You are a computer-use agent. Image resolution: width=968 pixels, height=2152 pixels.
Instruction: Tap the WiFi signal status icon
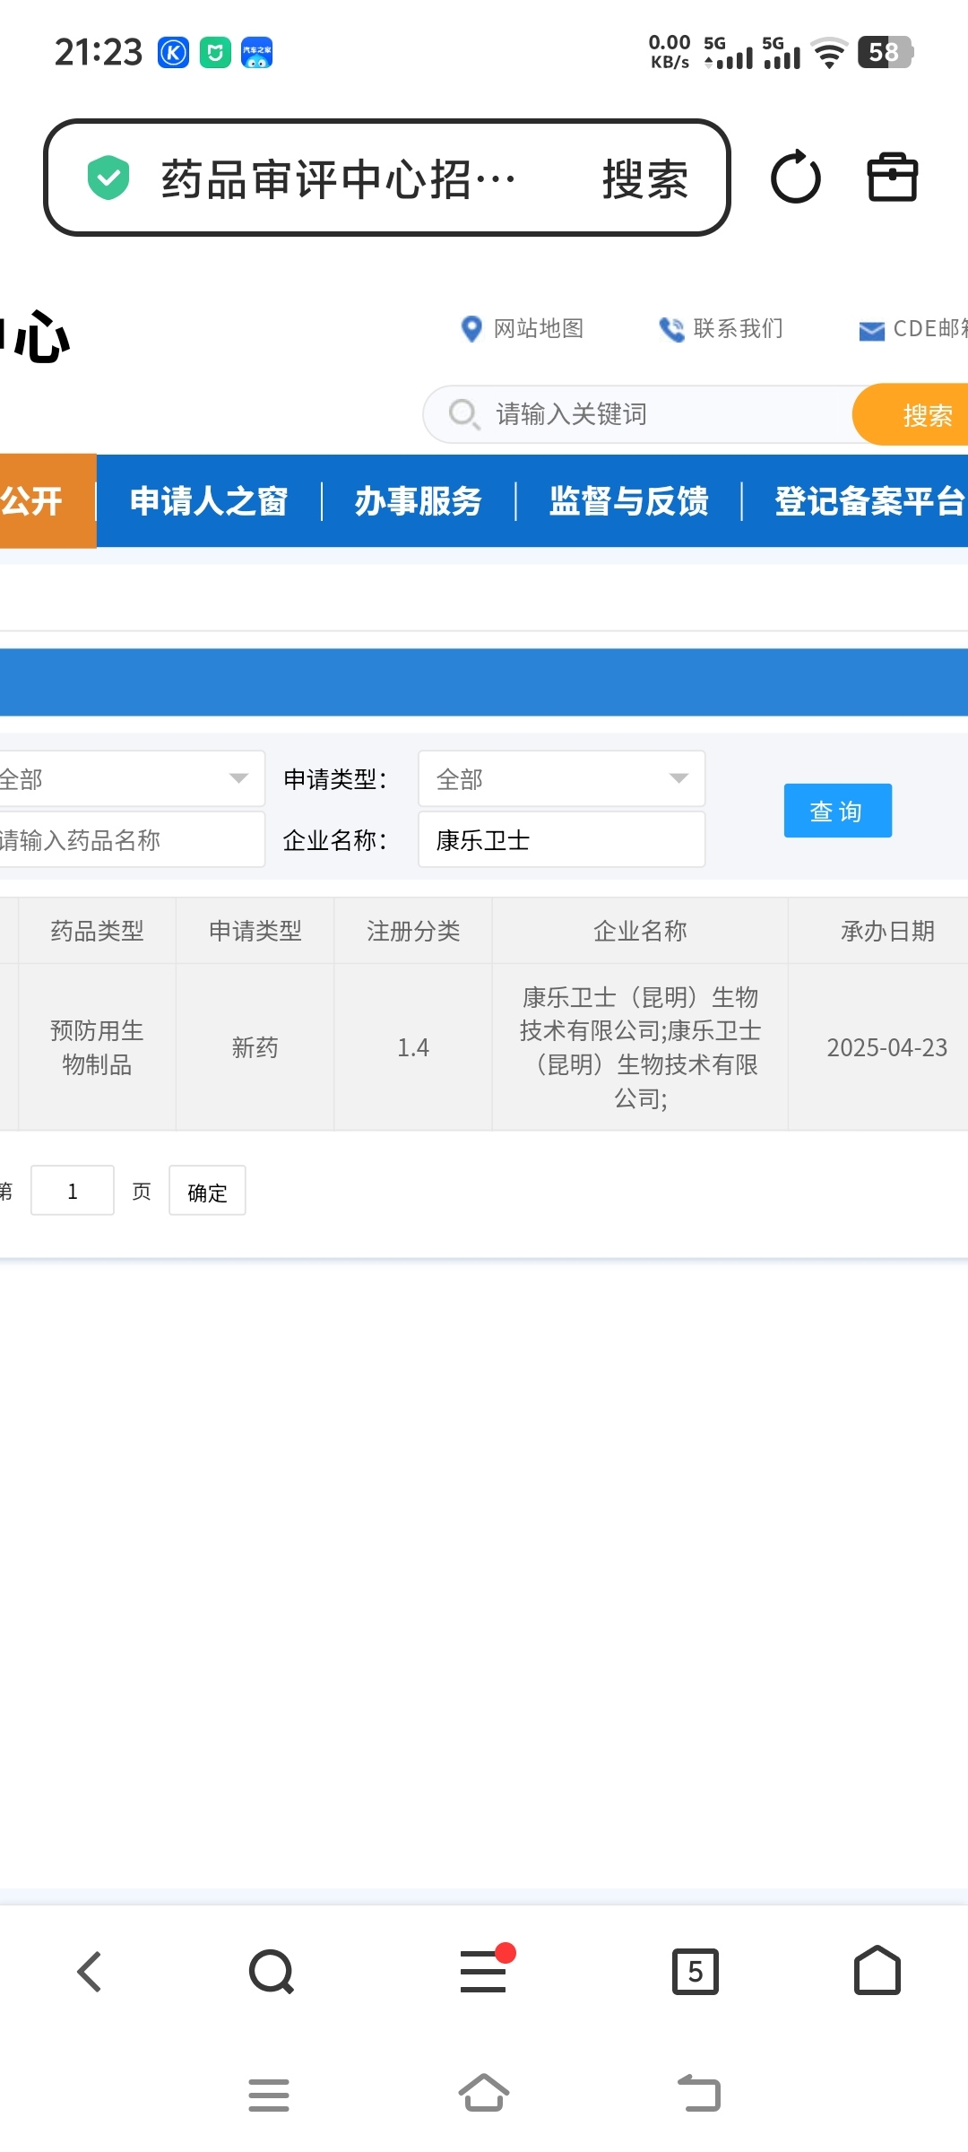point(830,53)
